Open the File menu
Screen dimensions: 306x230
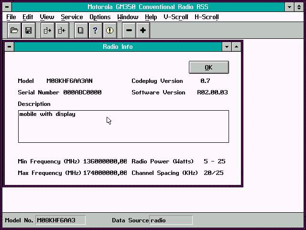click(11, 17)
